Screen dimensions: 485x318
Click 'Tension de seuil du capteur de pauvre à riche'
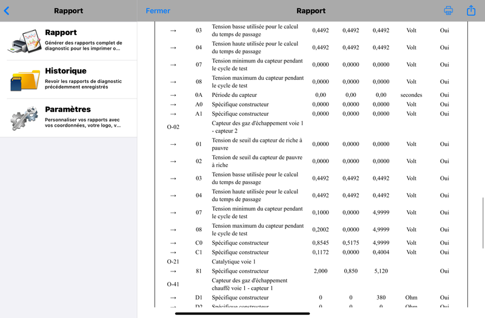256,161
